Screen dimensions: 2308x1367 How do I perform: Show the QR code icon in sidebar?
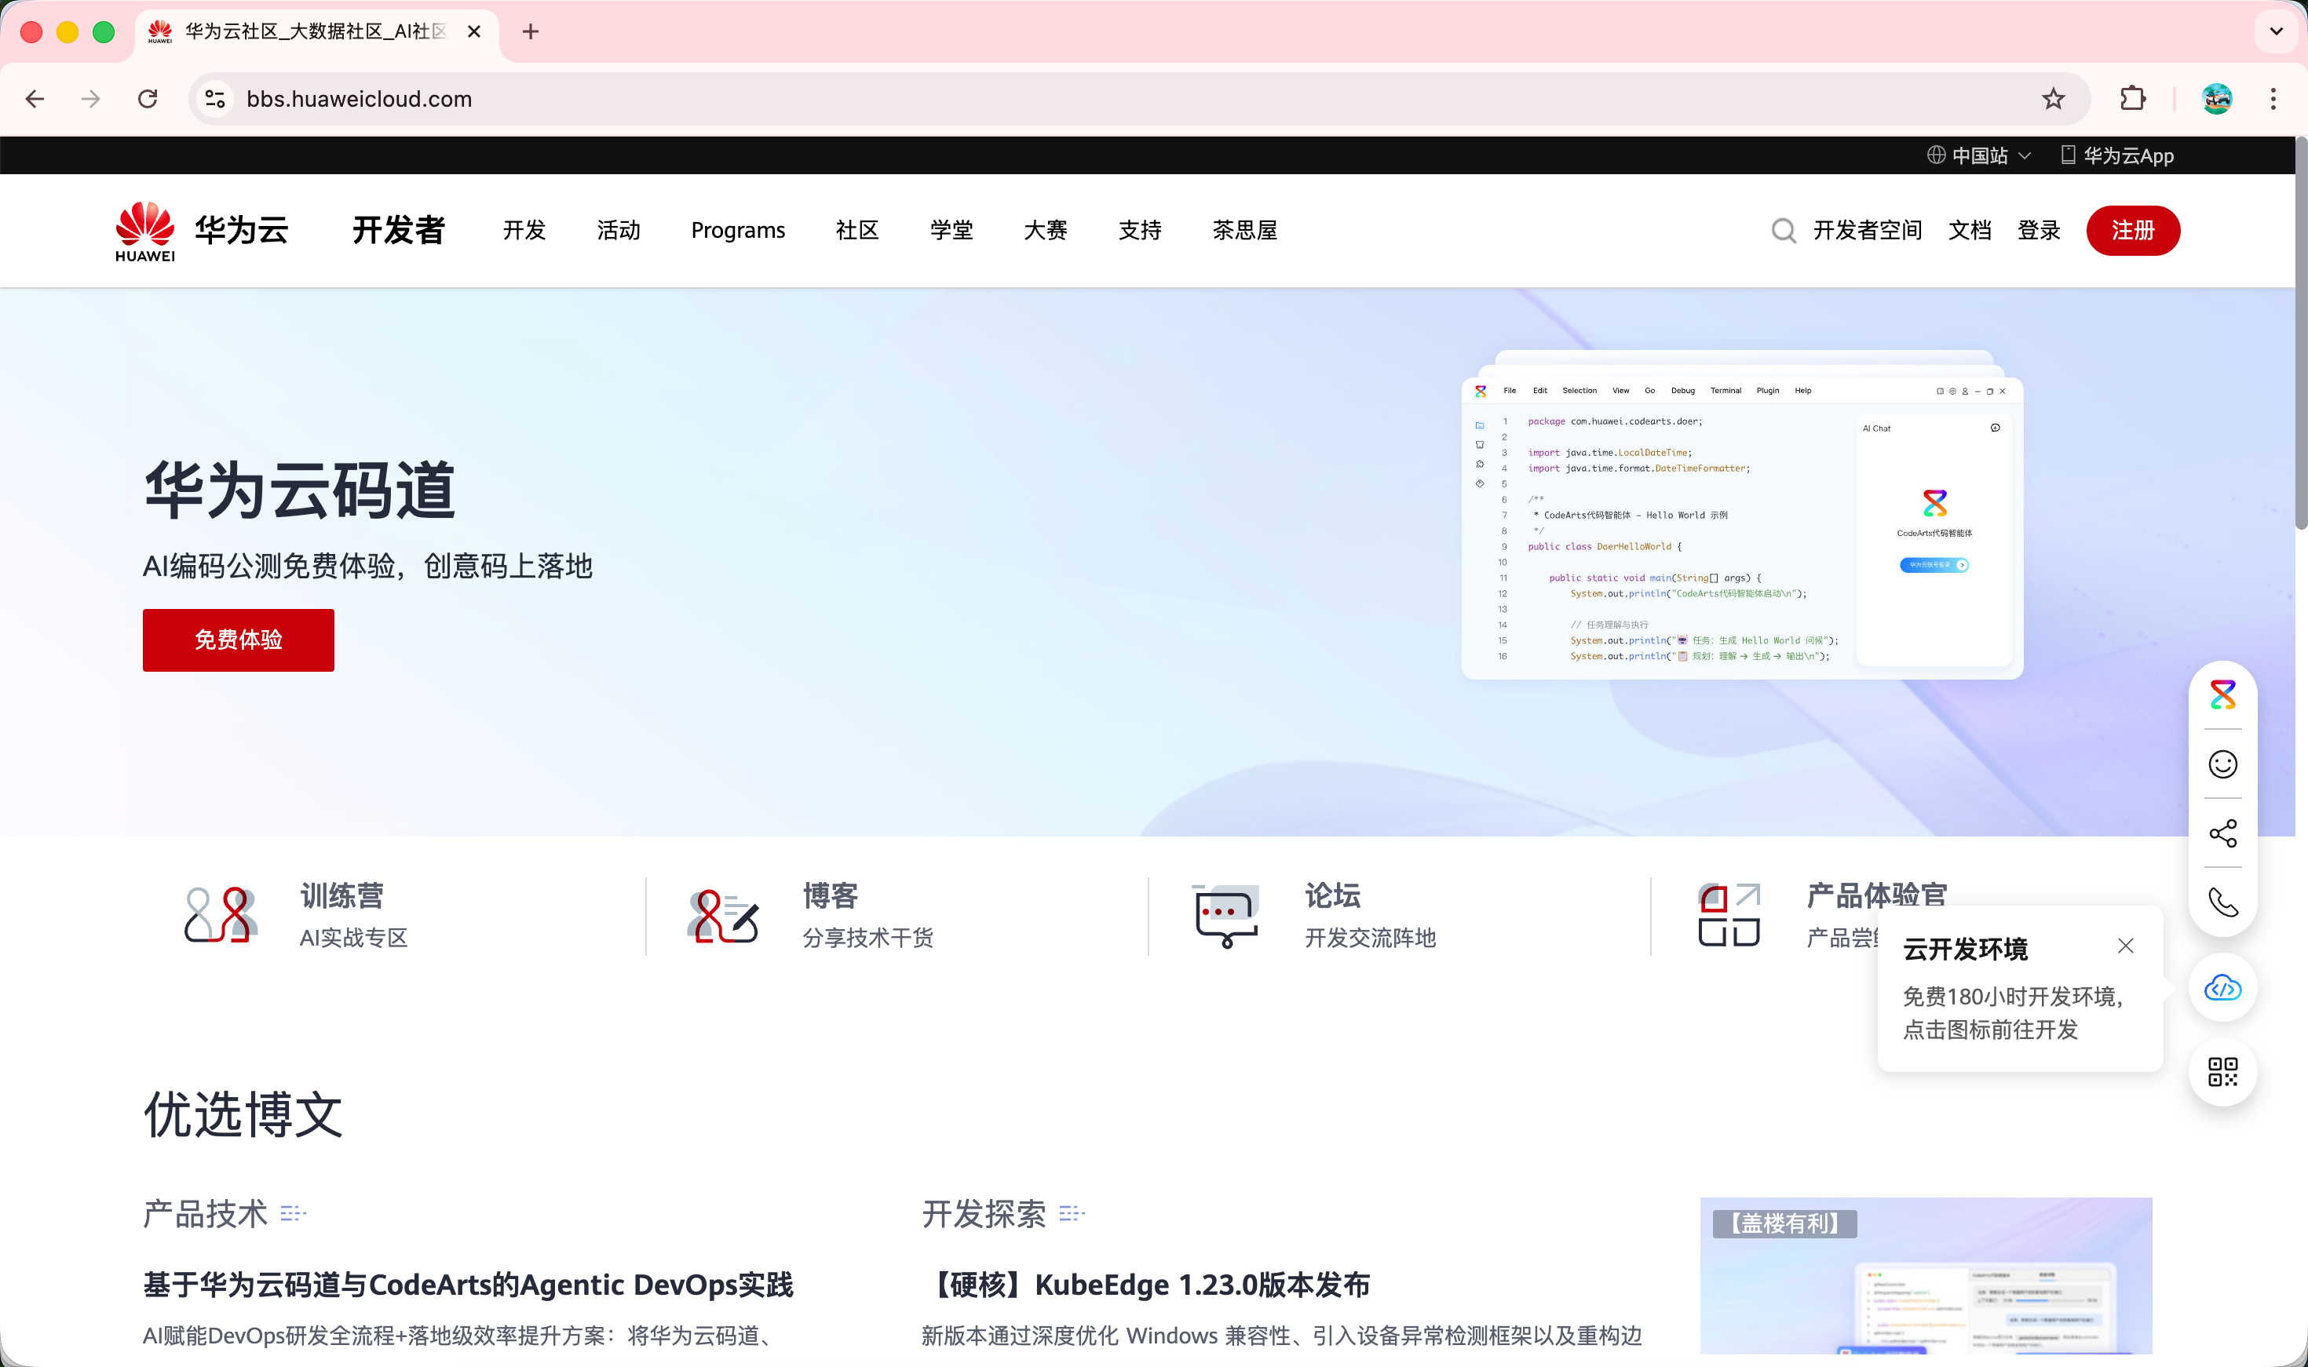coord(2222,1072)
